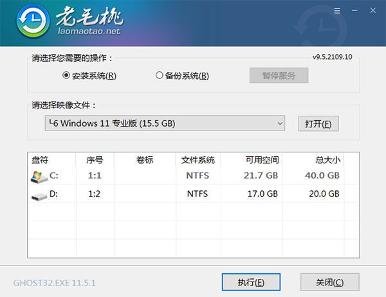386x297 pixels.
Task: Click the 打开(F) button
Action: 318,123
